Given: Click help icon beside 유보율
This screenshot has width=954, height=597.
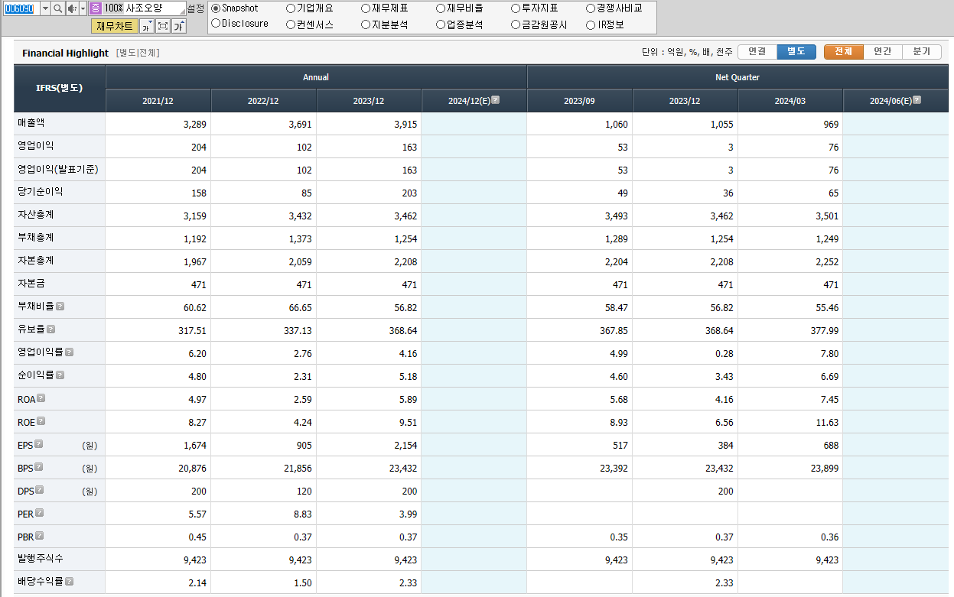Looking at the screenshot, I should coord(51,329).
